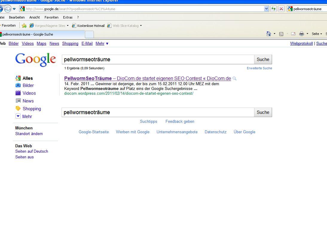
Task: Open Web Slice-Katalog favorite
Action: point(123,26)
